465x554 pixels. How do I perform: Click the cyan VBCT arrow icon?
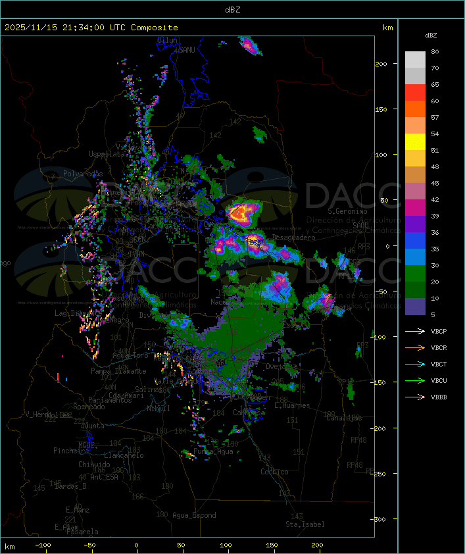click(x=415, y=364)
